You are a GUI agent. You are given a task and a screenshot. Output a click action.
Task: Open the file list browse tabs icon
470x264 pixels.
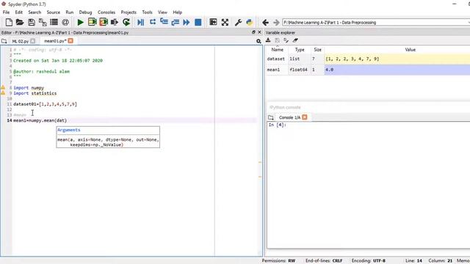click(x=54, y=22)
